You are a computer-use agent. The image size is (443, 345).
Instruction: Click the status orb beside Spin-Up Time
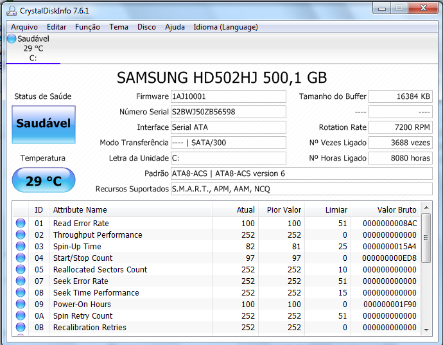21,247
